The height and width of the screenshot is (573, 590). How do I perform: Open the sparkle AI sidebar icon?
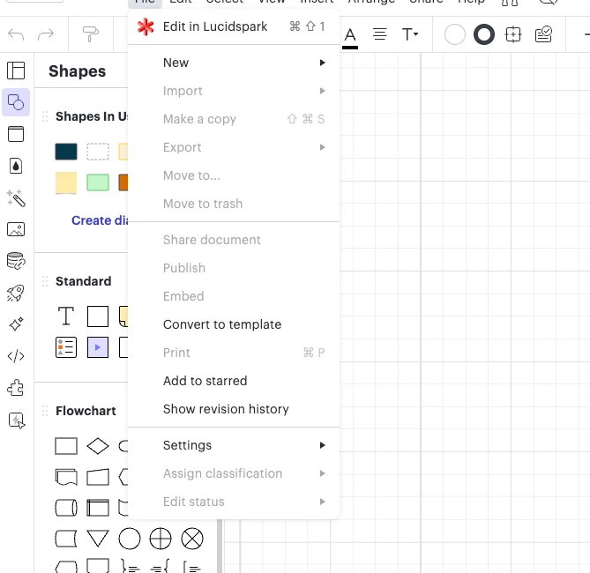(x=16, y=324)
